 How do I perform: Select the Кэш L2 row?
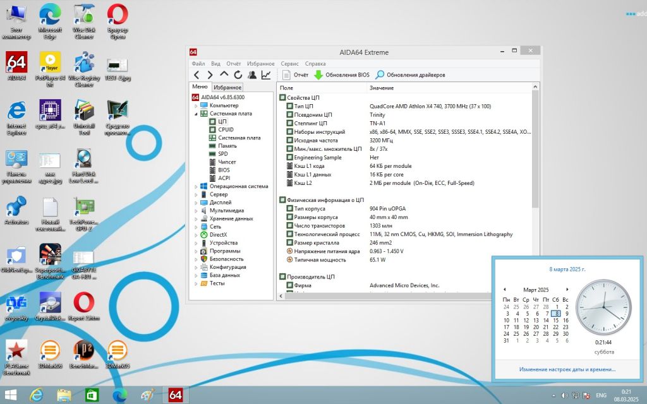(405, 183)
